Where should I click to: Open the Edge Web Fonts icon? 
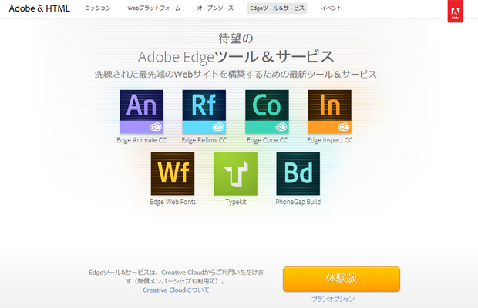tap(173, 173)
